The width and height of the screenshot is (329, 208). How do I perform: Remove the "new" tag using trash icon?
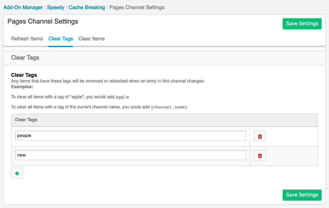coord(260,155)
